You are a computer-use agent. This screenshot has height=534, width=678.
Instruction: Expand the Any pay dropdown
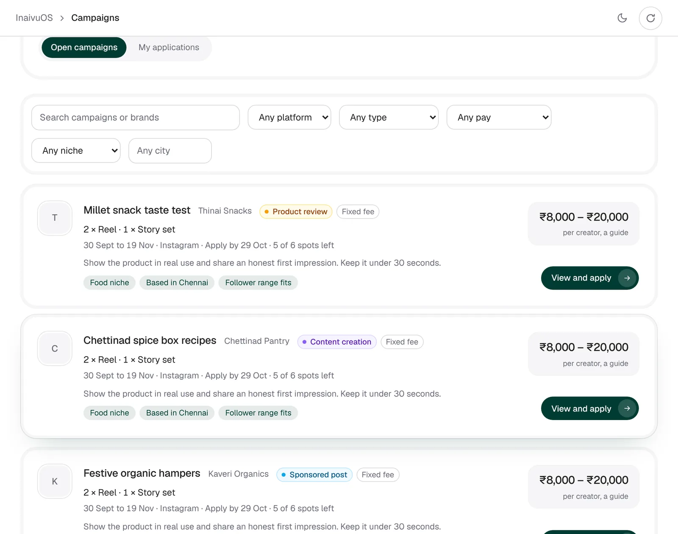coord(499,117)
